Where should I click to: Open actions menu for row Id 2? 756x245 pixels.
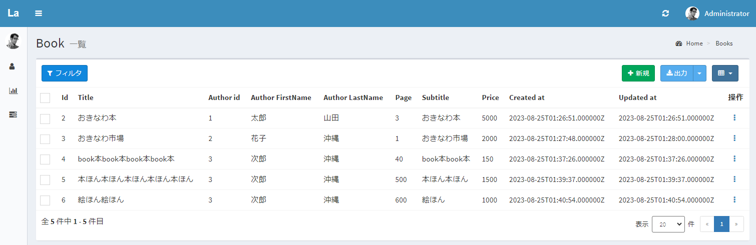(x=734, y=117)
